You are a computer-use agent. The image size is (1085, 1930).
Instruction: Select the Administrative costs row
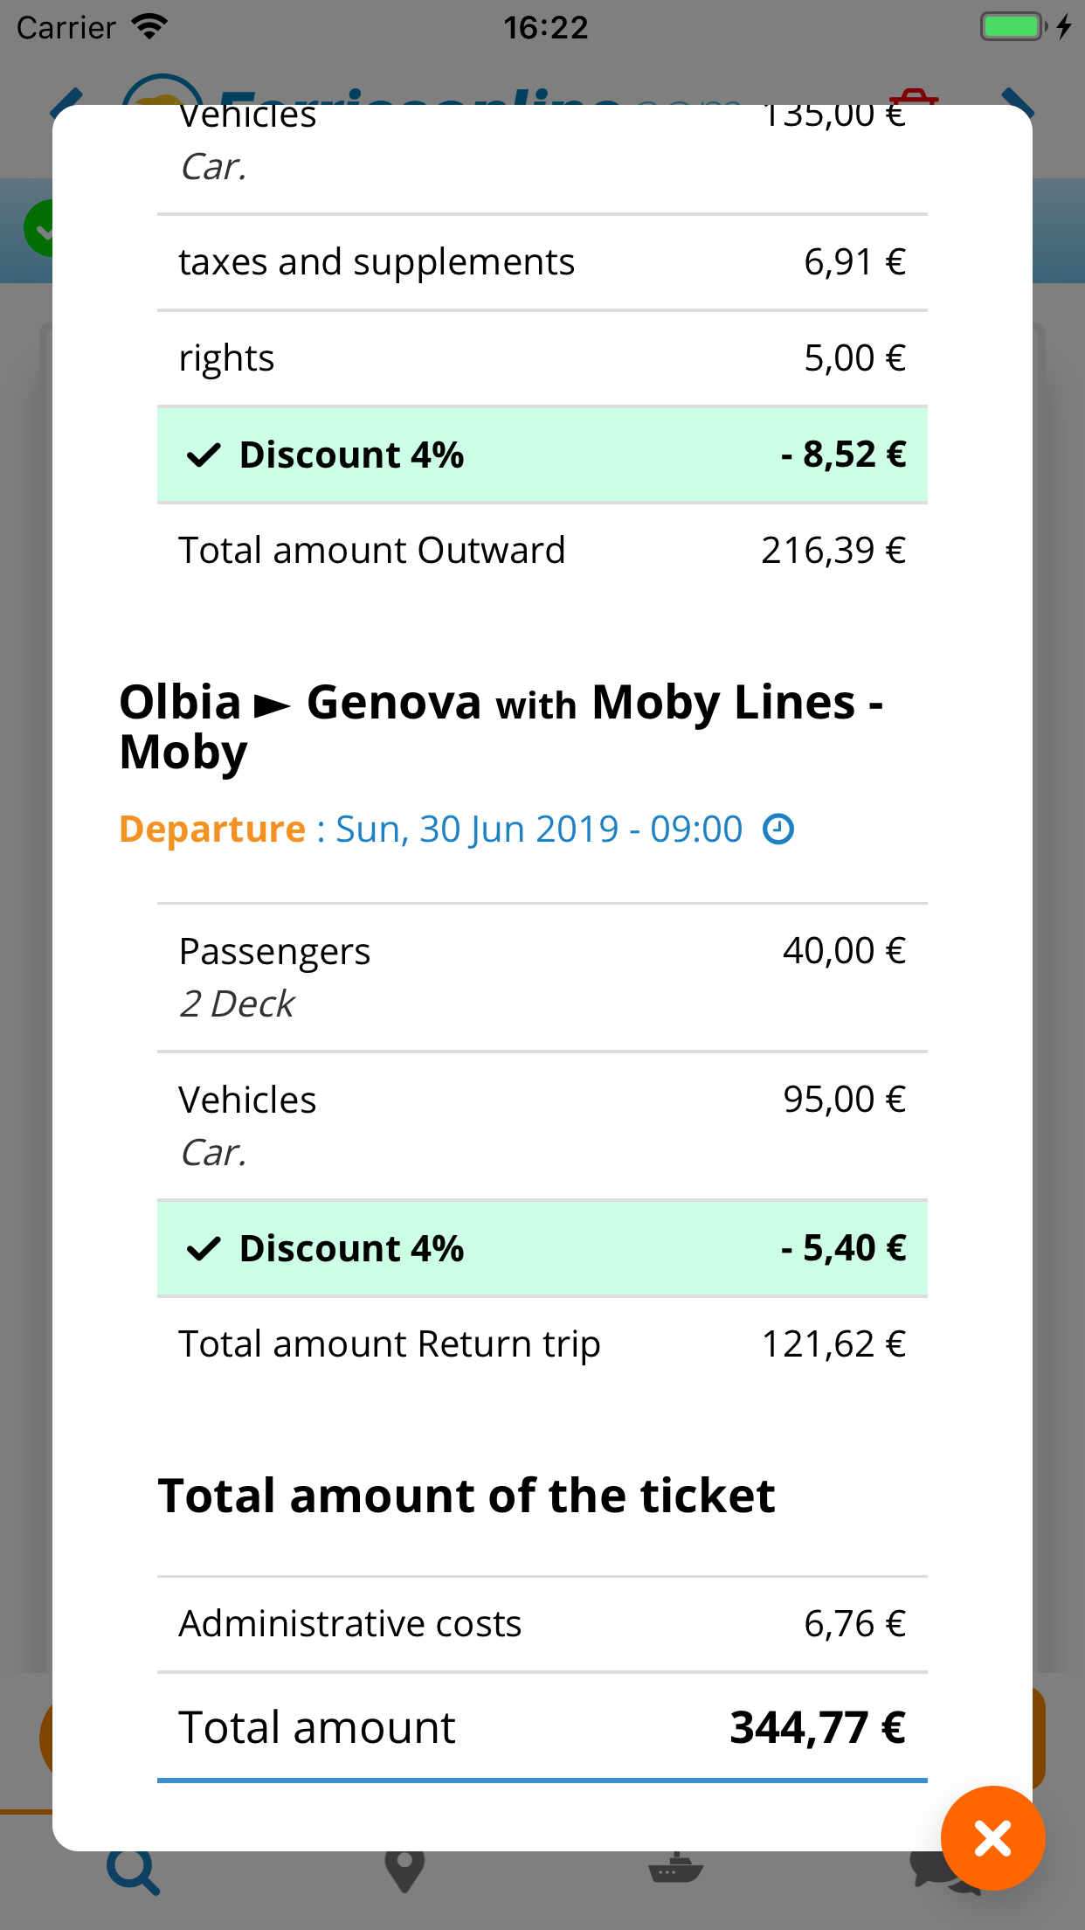[x=542, y=1624]
